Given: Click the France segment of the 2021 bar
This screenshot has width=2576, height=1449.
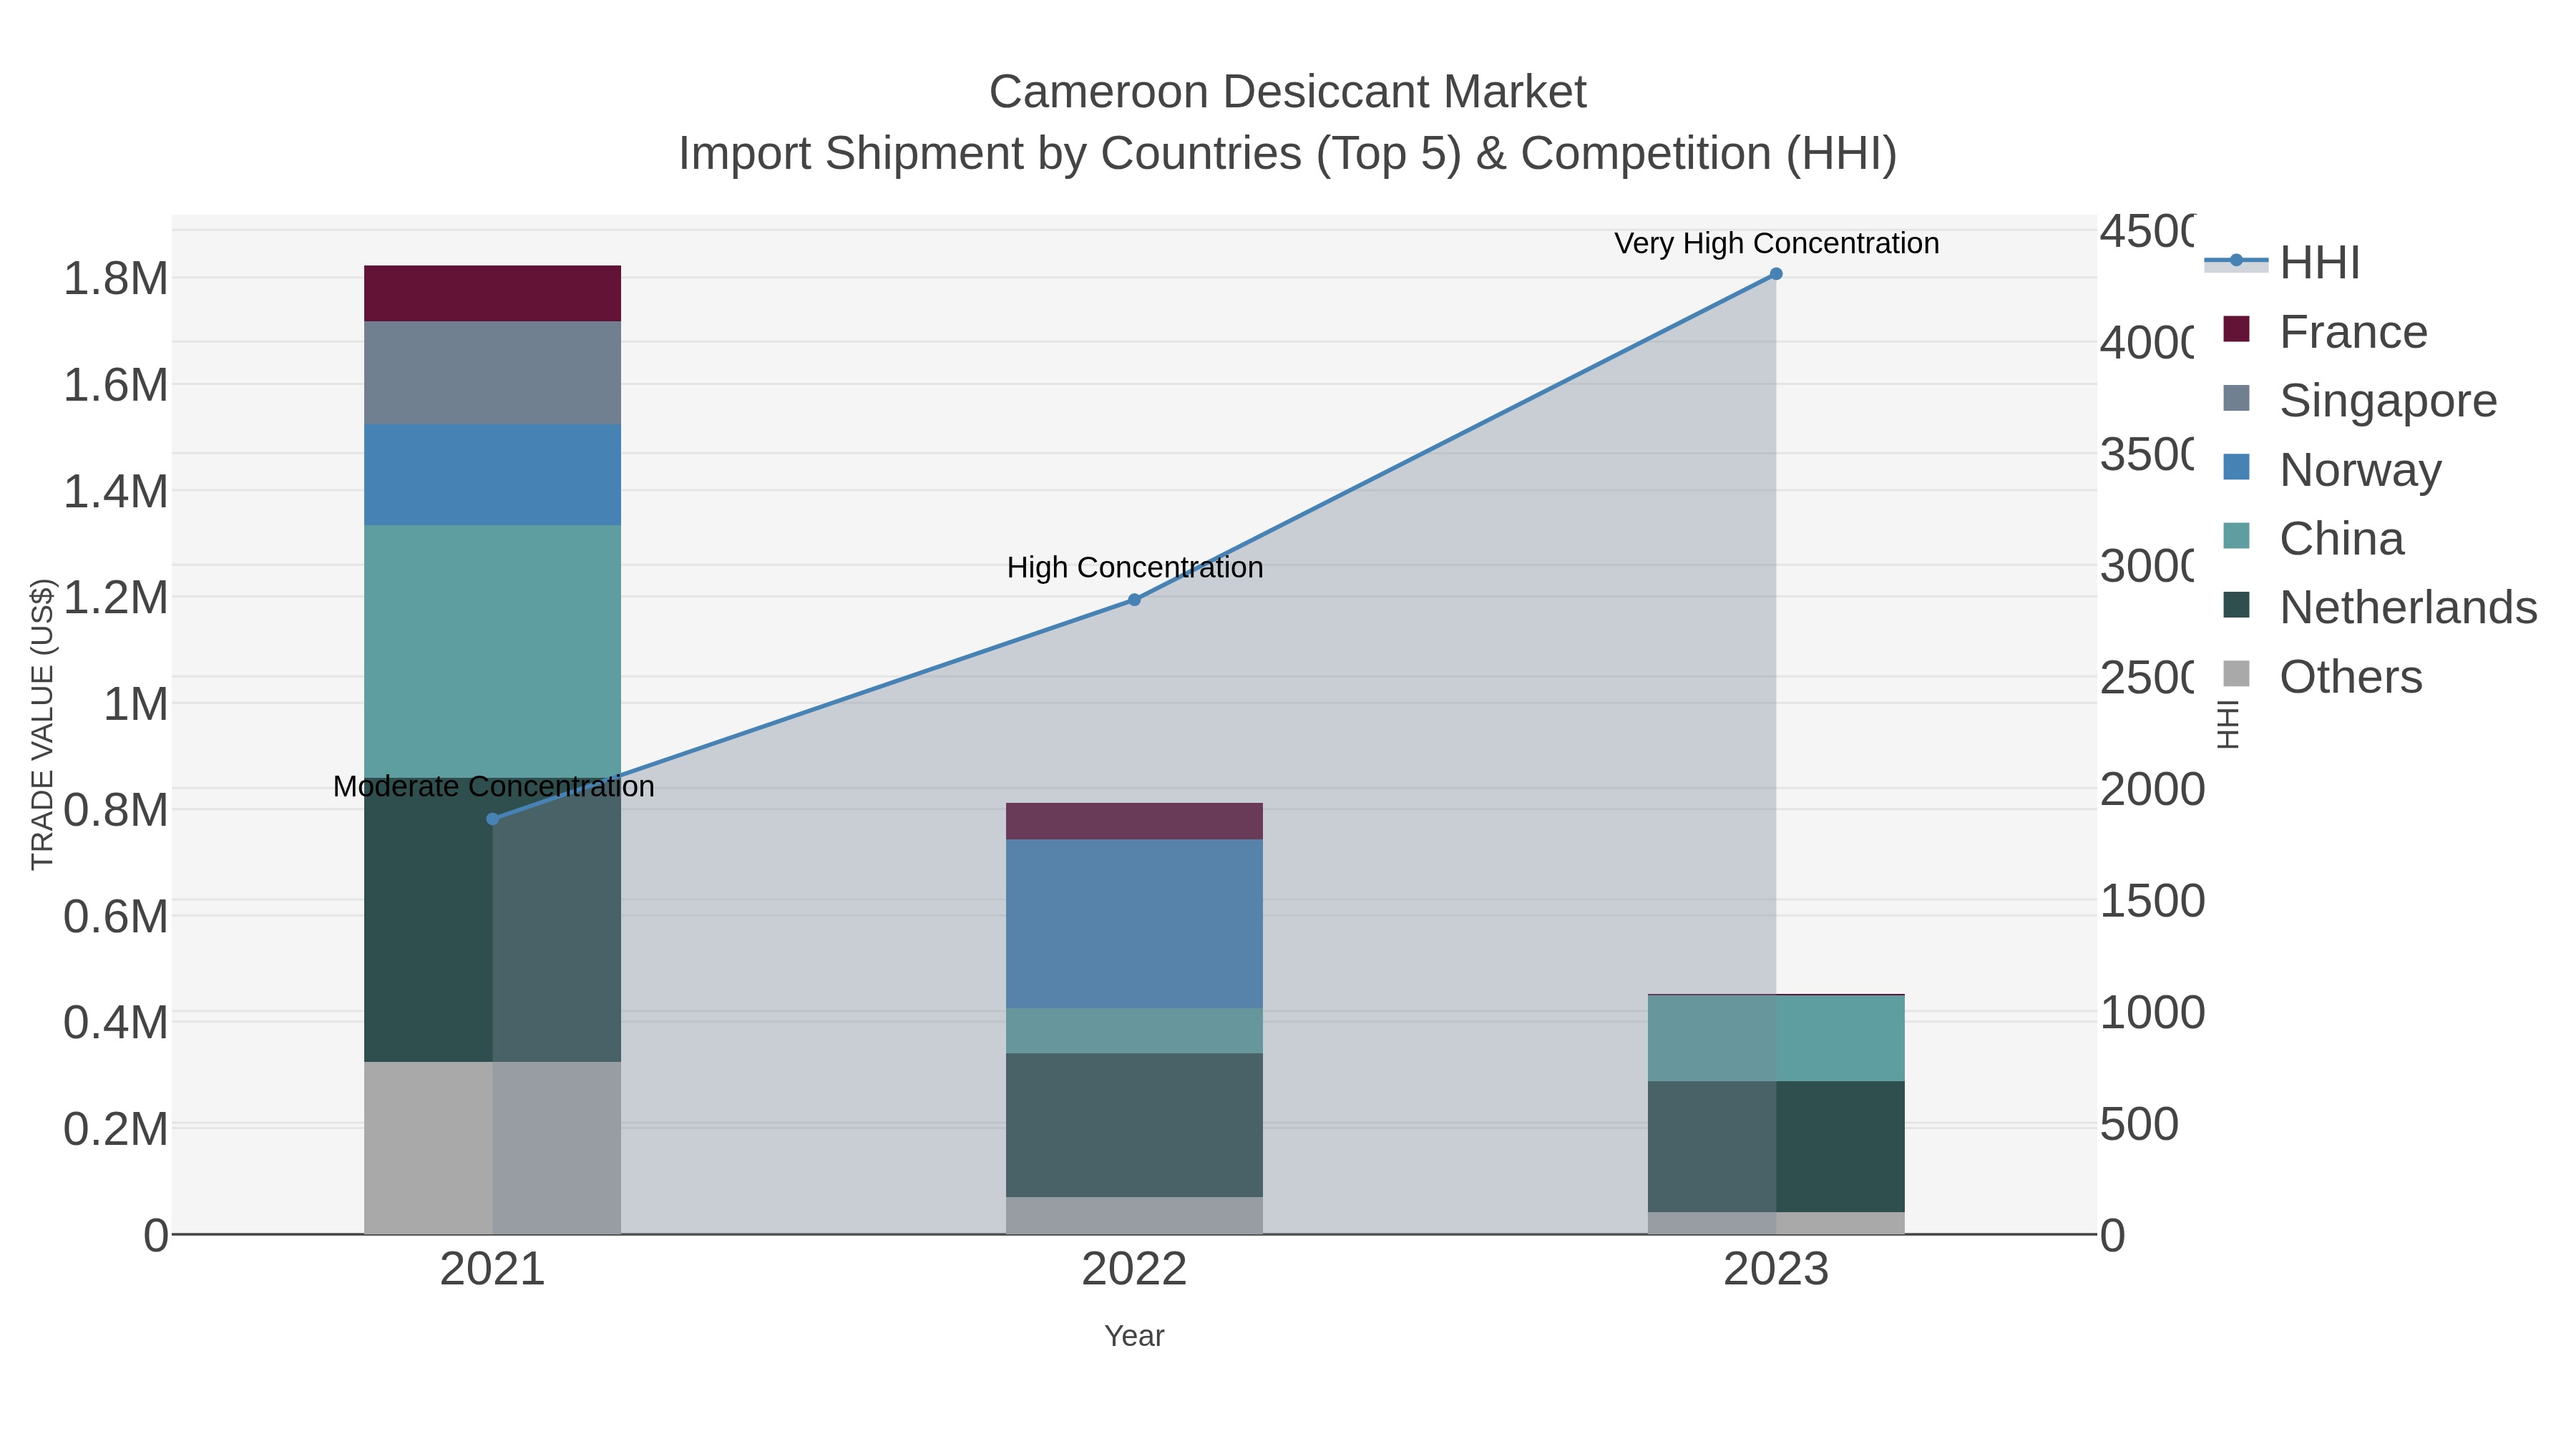Looking at the screenshot, I should pyautogui.click(x=492, y=294).
